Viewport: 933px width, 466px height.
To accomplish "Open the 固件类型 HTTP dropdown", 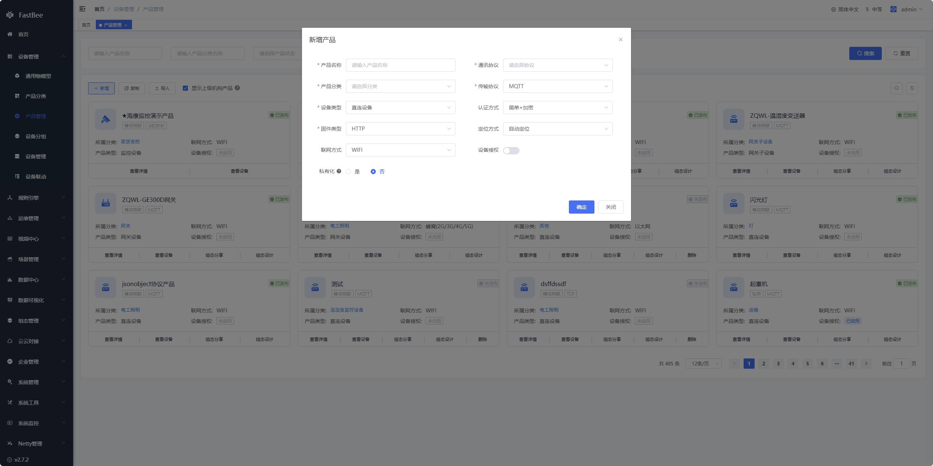I will pos(400,129).
